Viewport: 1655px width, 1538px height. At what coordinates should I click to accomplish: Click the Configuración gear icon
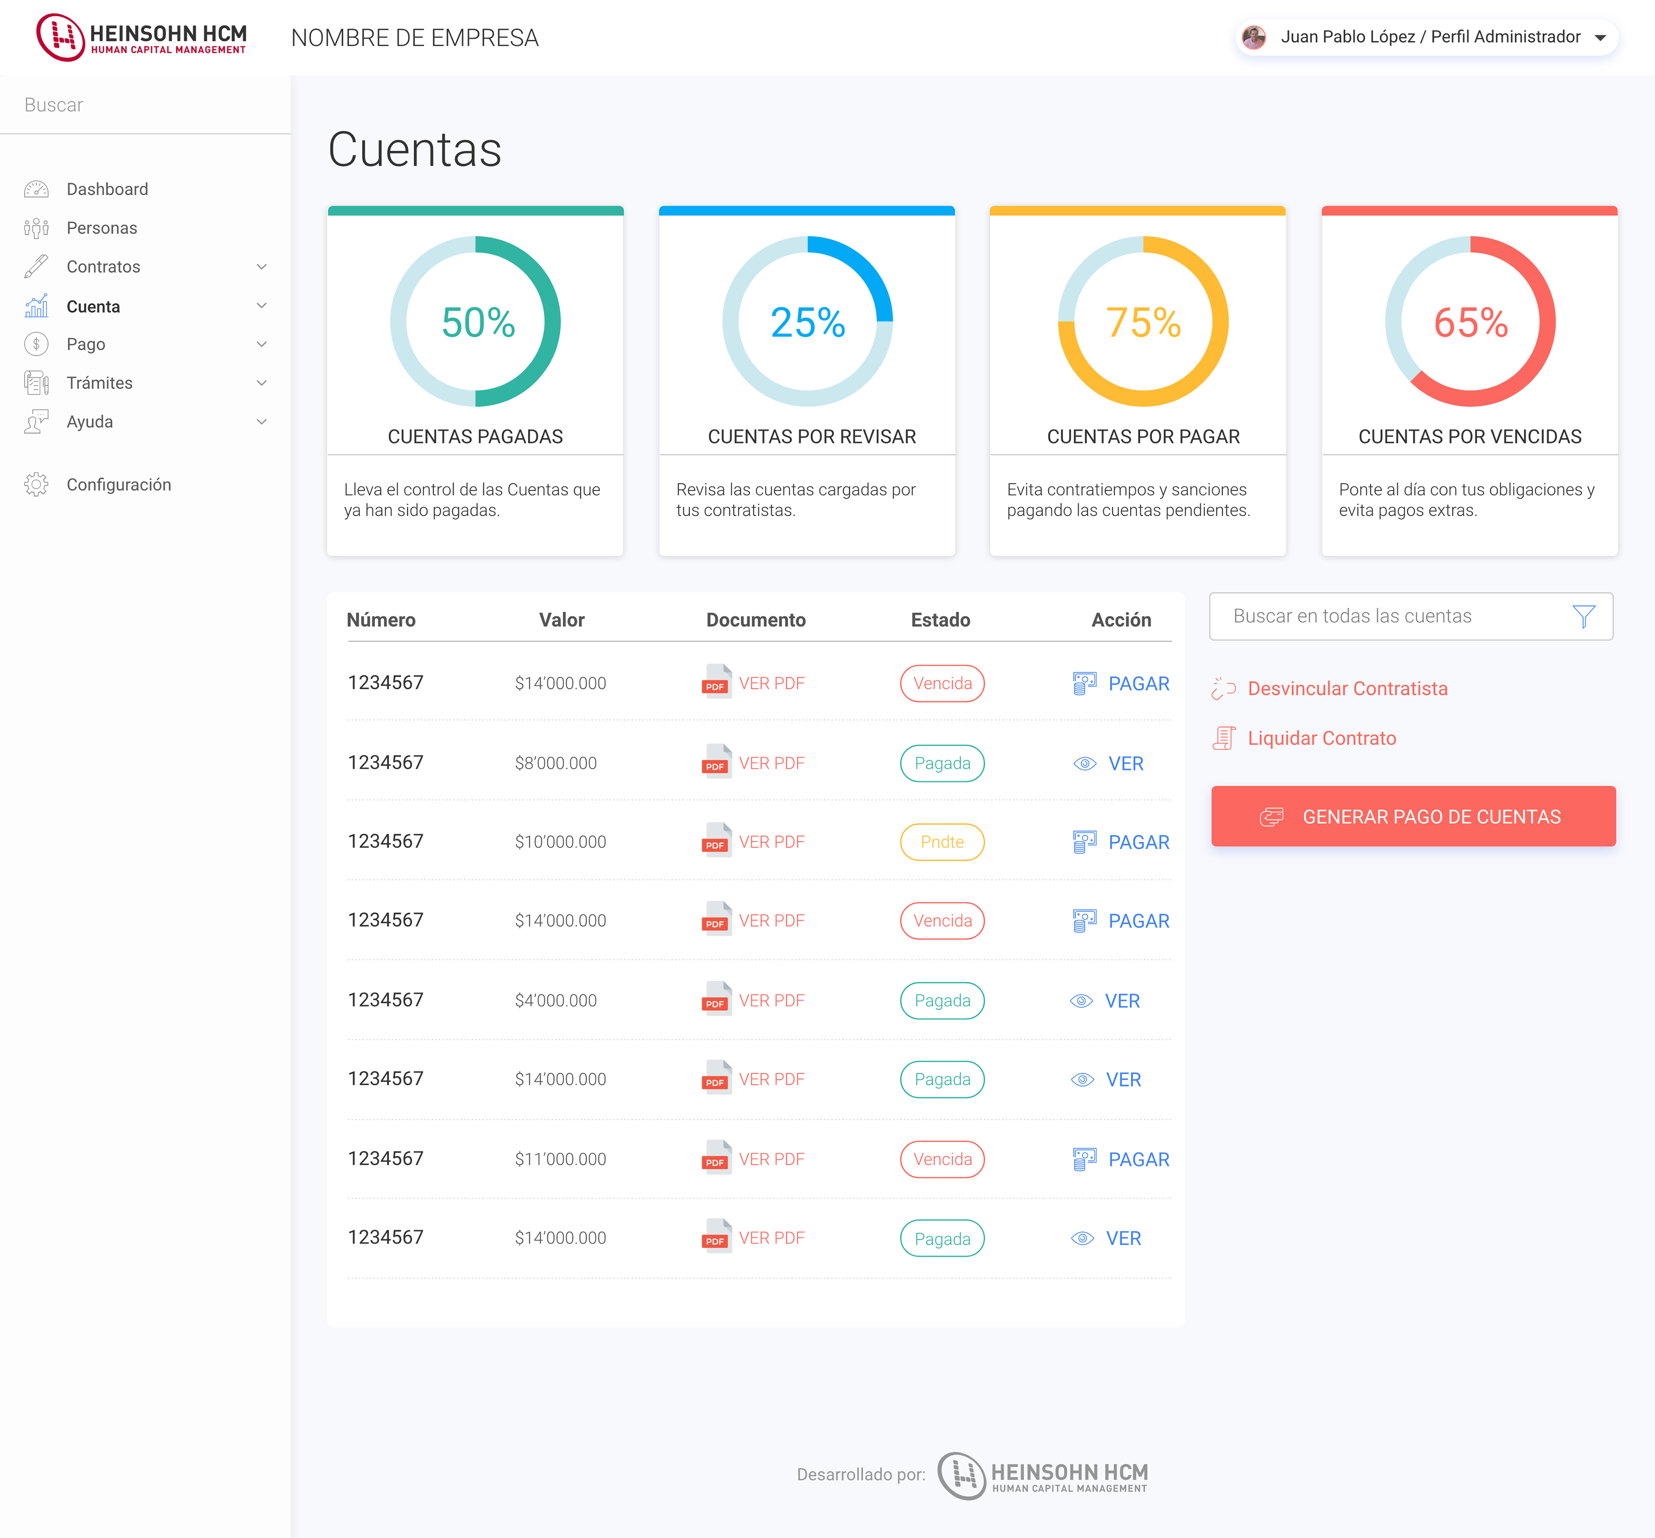pos(36,484)
